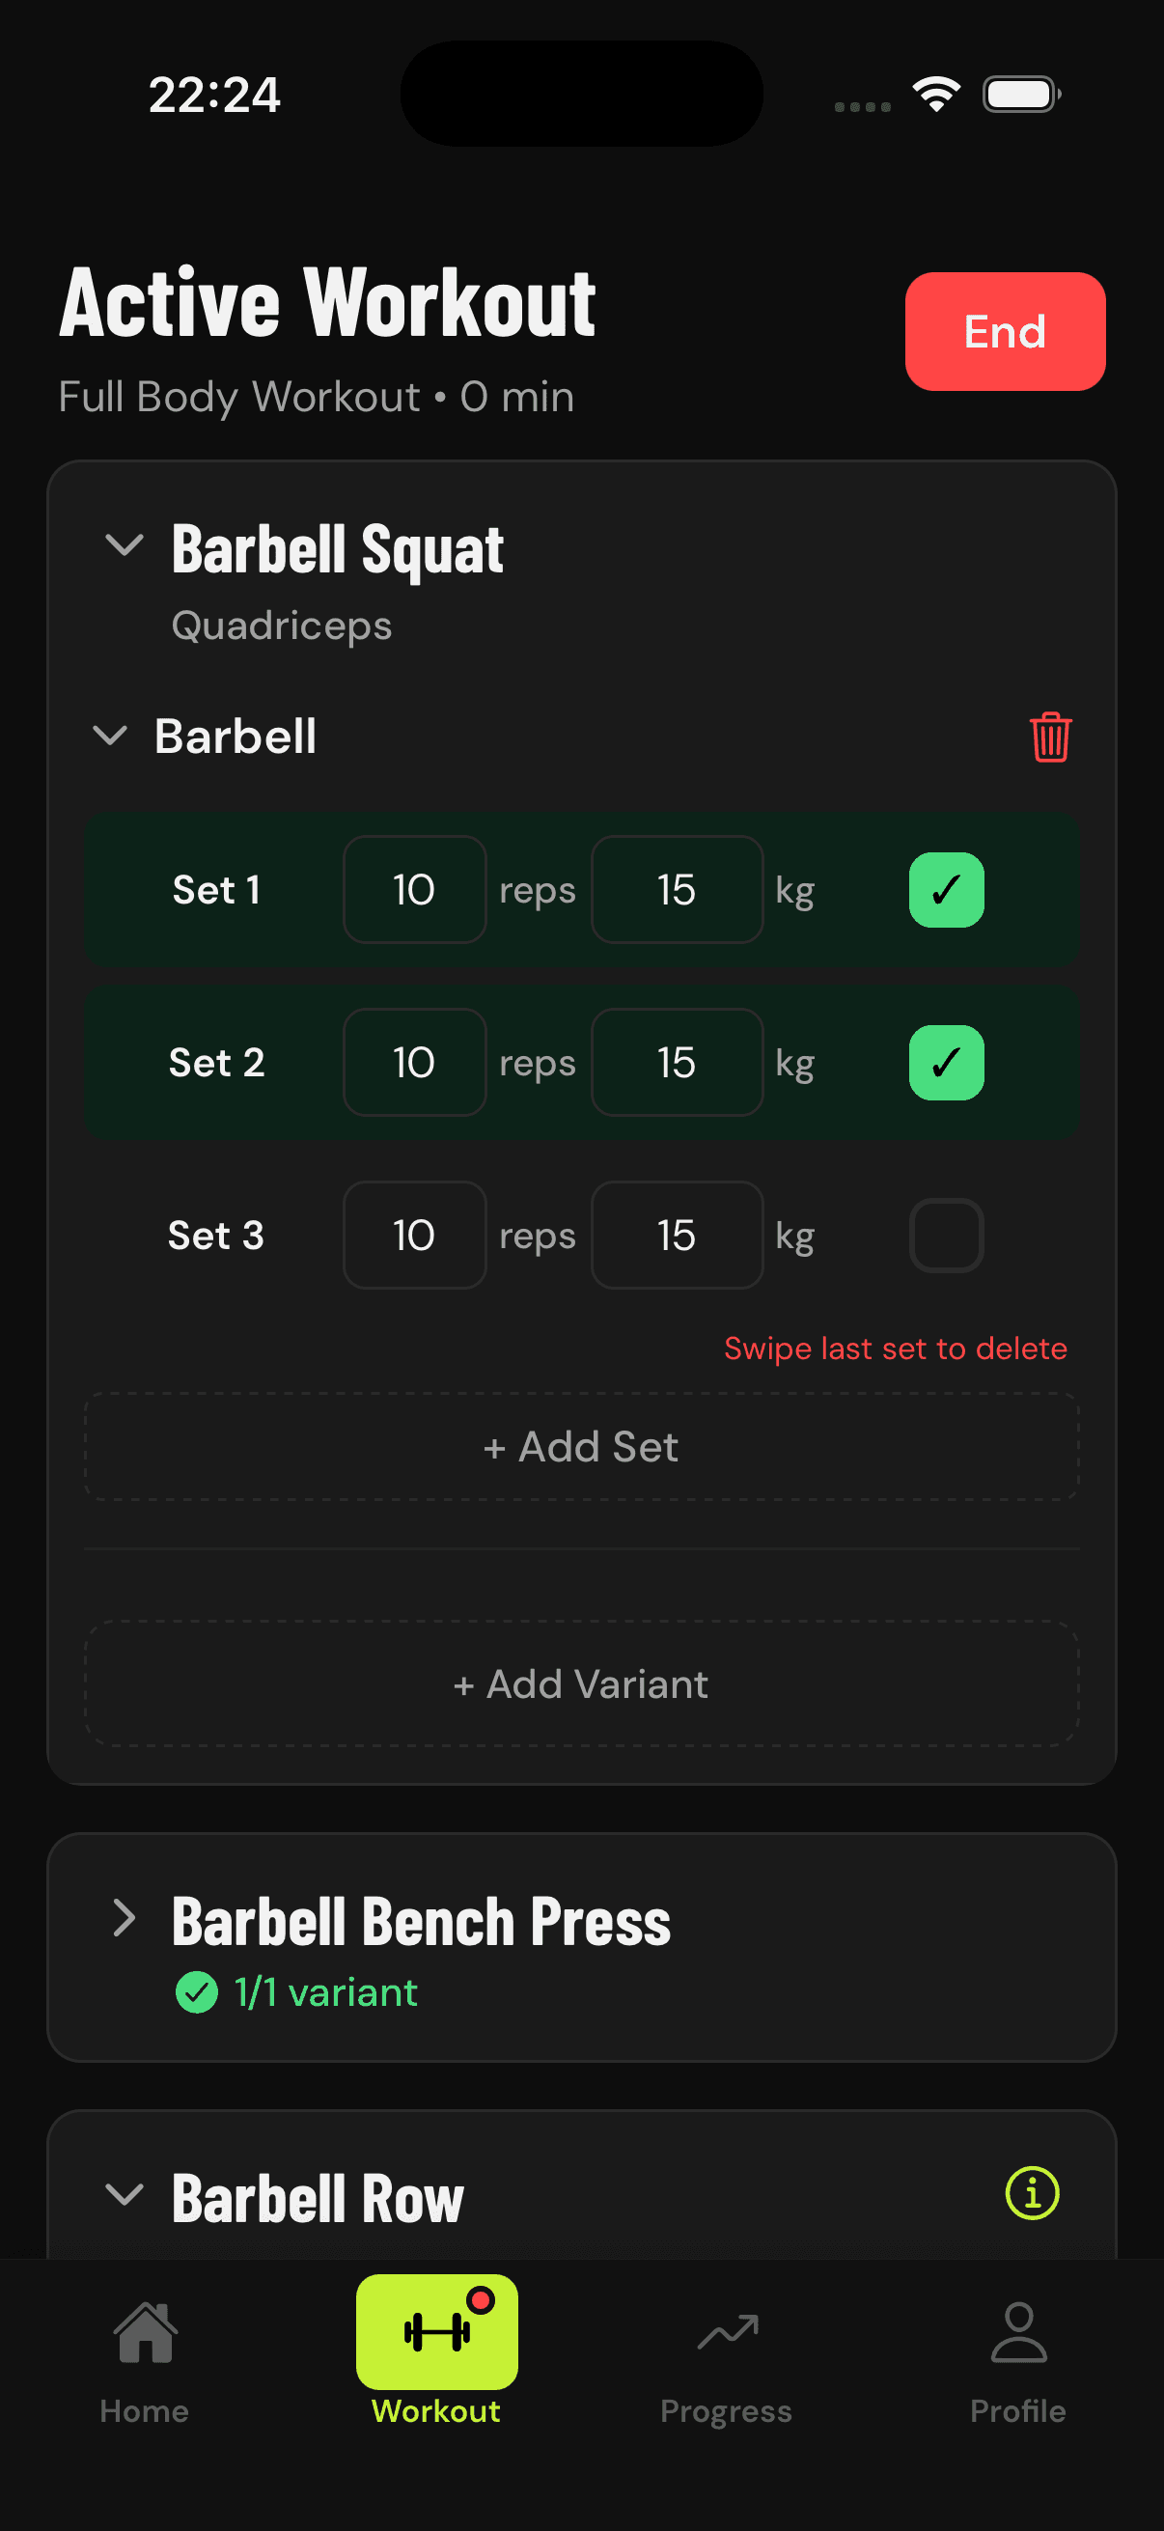Uncheck Set 2 completion checkmark

click(x=946, y=1062)
